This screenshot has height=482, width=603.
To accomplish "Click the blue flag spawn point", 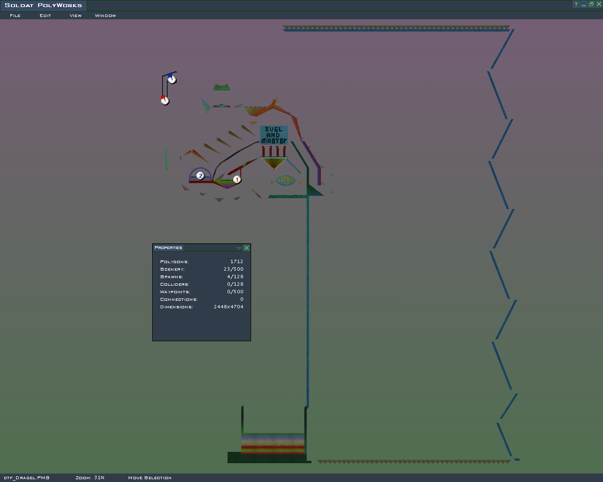I will click(172, 79).
